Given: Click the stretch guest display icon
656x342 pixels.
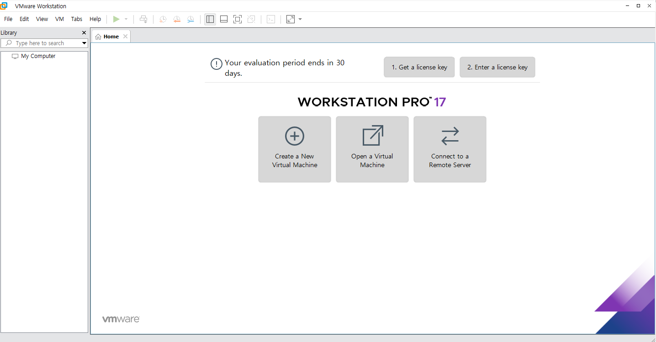Looking at the screenshot, I should coord(291,19).
